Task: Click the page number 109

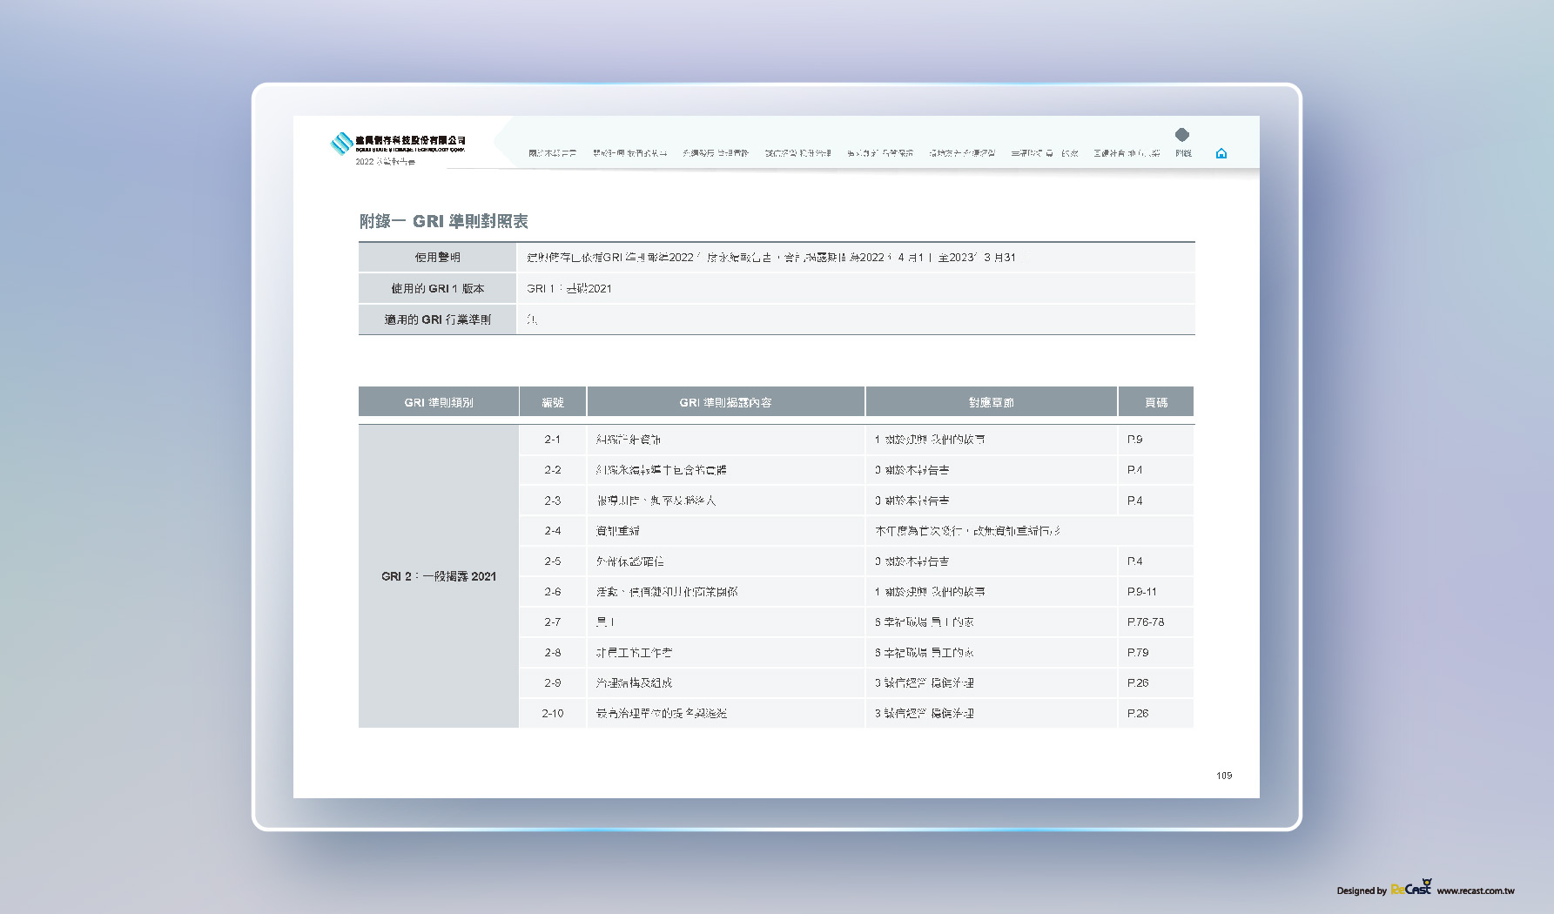Action: click(1224, 776)
